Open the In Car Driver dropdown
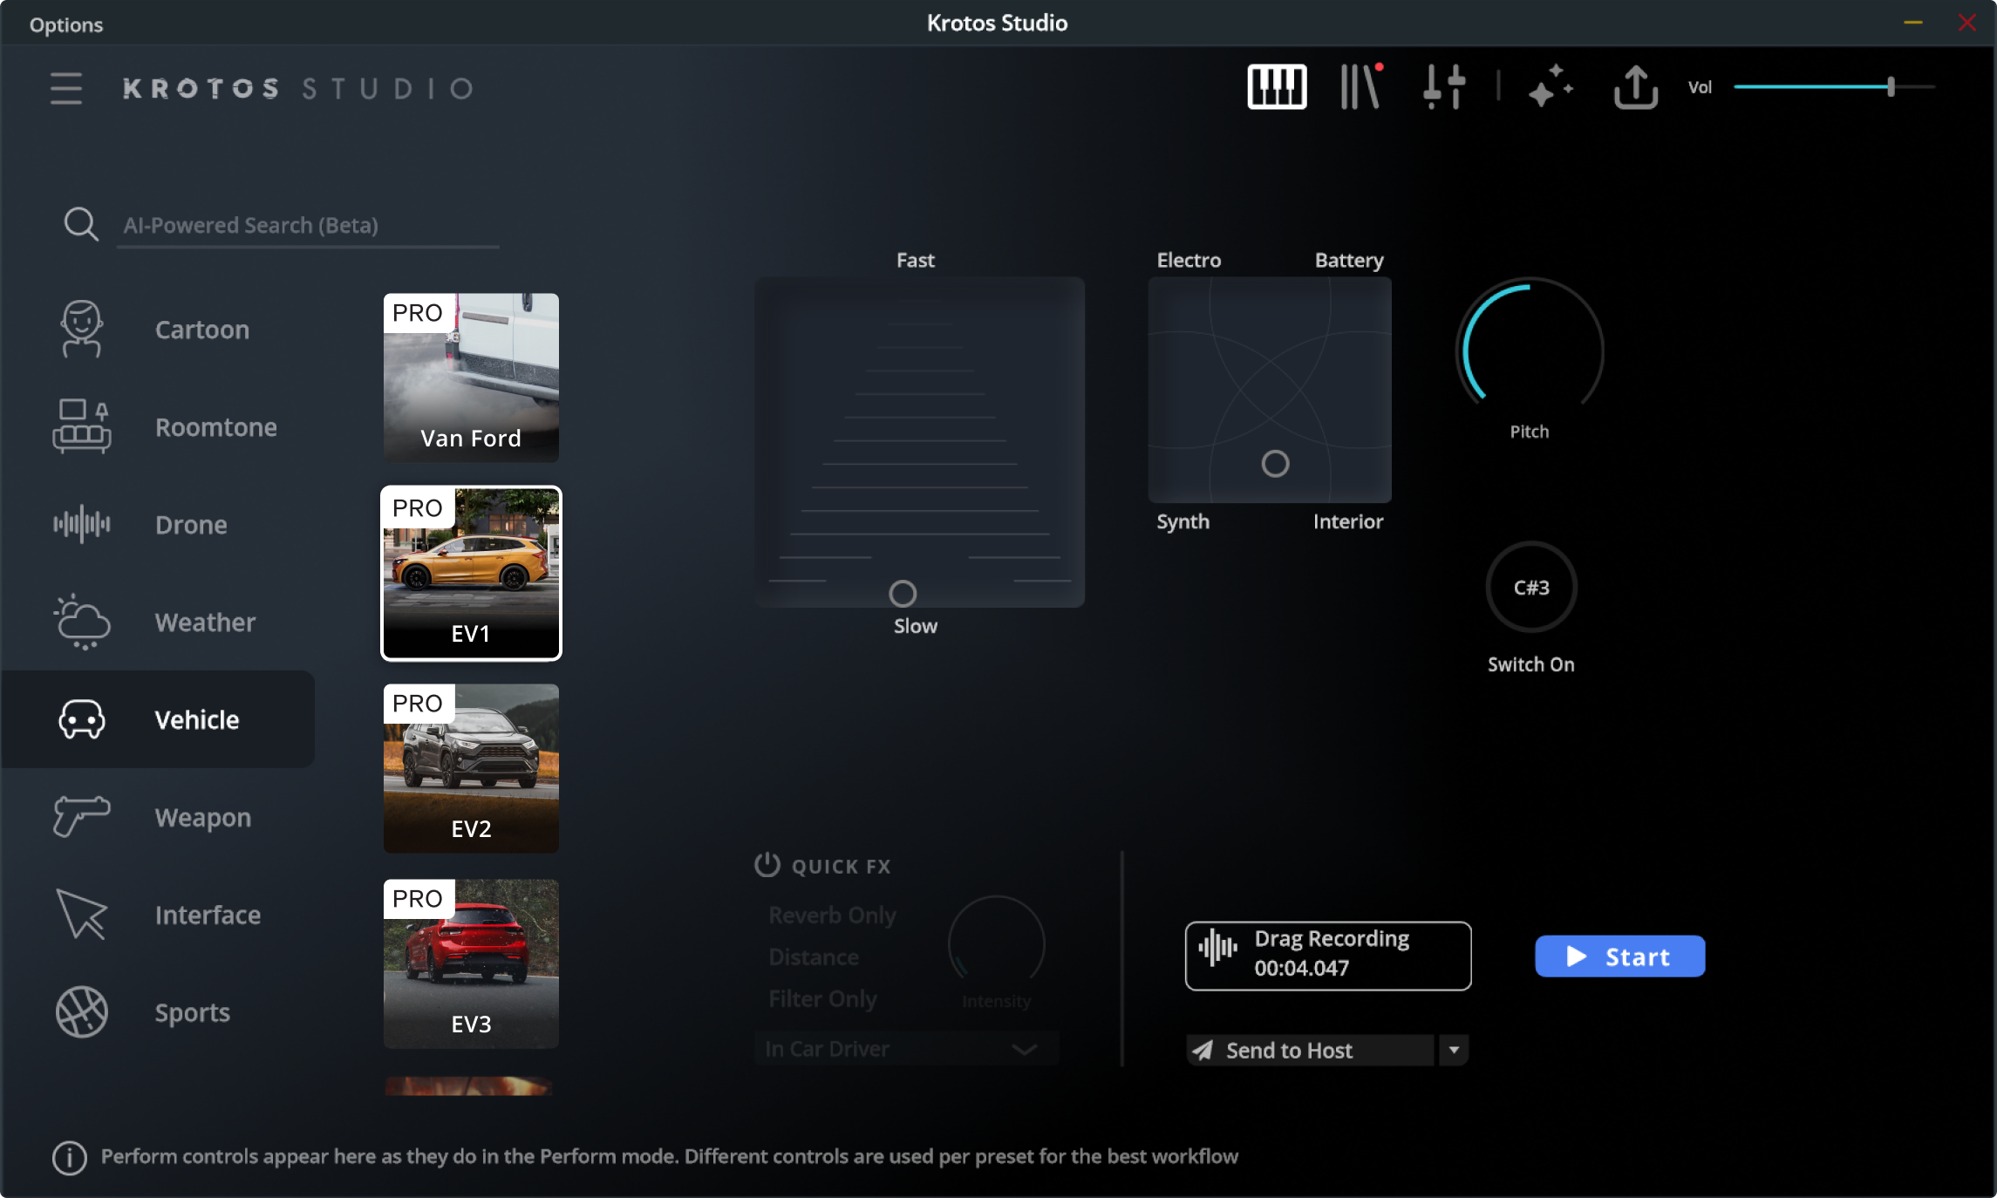1997x1198 pixels. coord(907,1049)
